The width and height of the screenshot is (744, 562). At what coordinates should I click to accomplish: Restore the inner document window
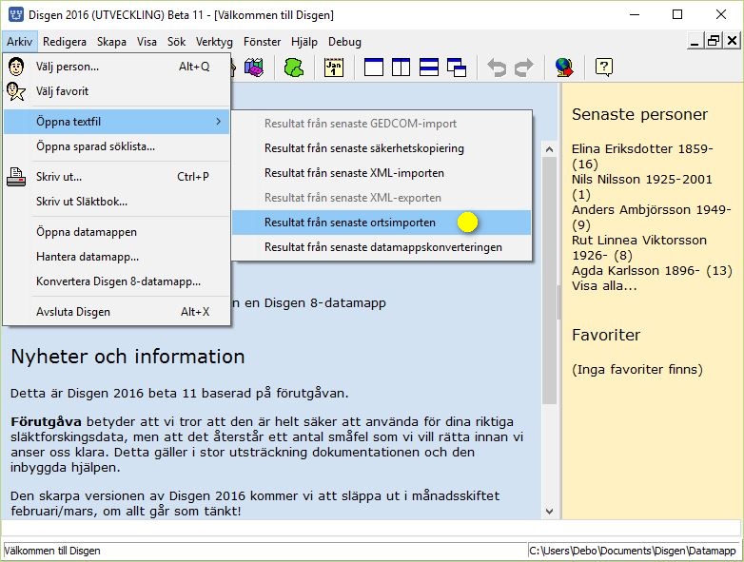714,41
